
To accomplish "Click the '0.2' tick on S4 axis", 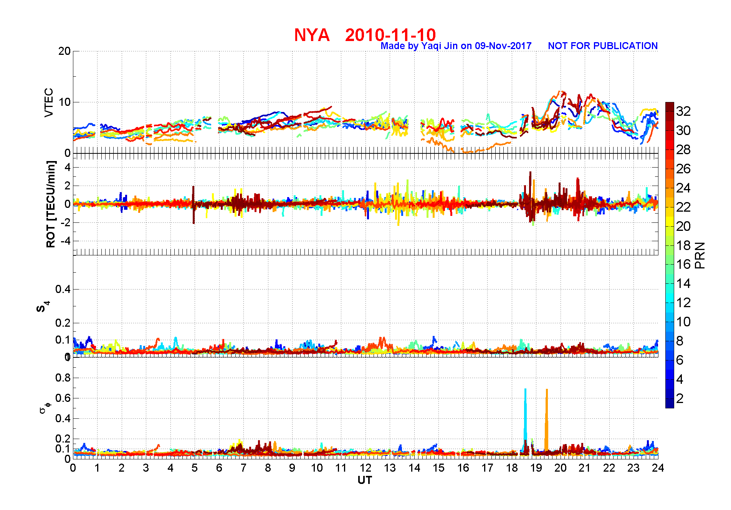I will click(63, 323).
